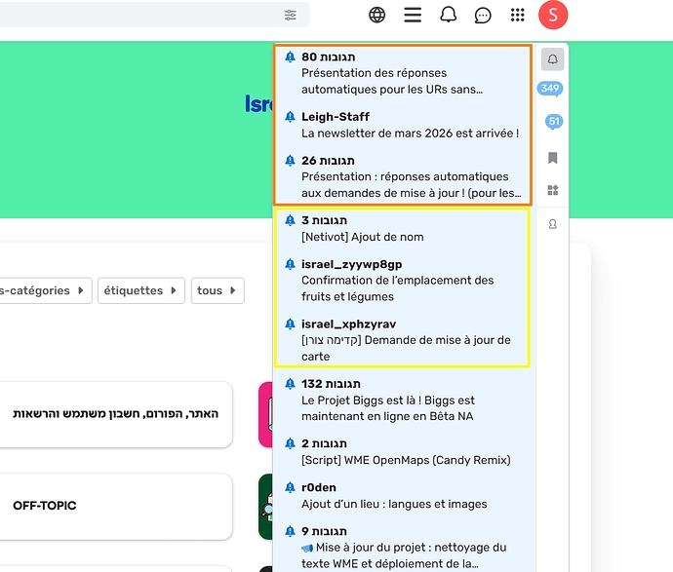Screen dimensions: 673x572
Task: Open the OFF-TOPIC category card
Action: coord(116,506)
